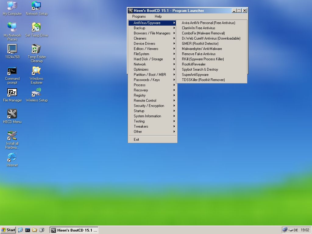Expand the Network submenu
Viewport: 312px width, 234px height.
tap(152, 64)
